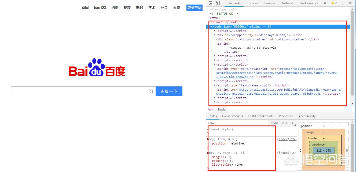Click the <!doctype html> line
Image resolution: width=356 pixels, height=172 pixels.
click(x=223, y=9)
